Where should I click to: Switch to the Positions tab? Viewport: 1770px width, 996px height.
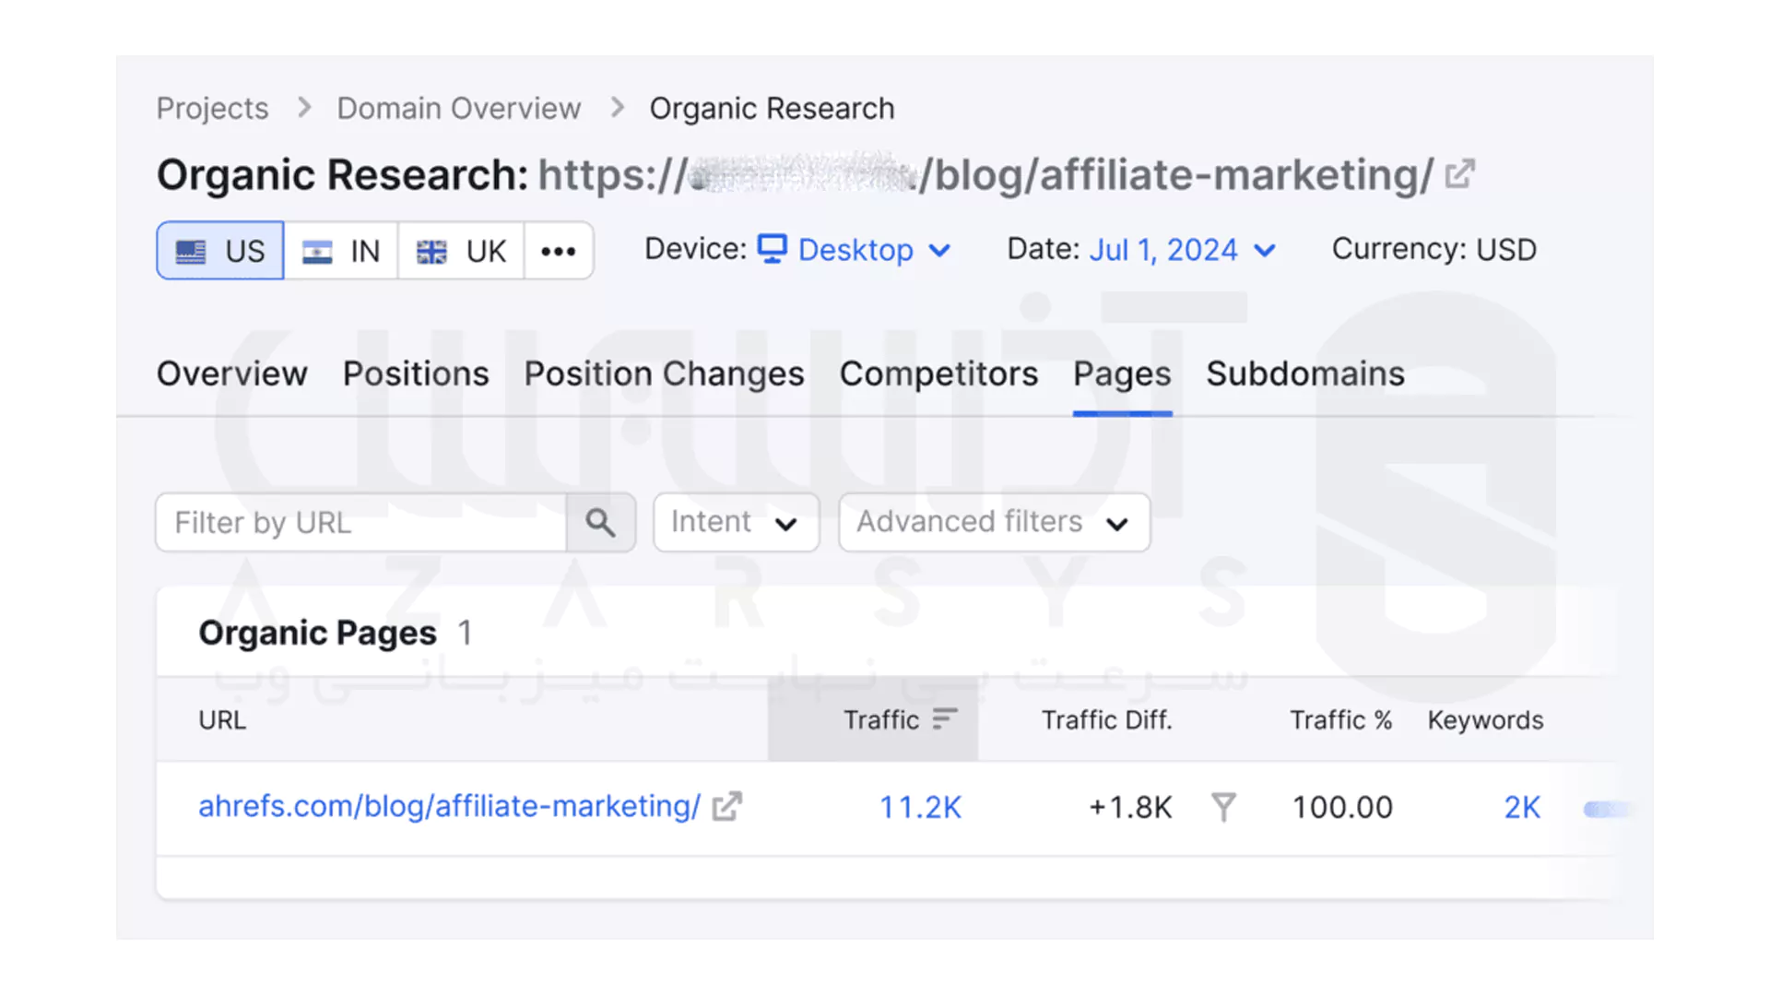coord(416,374)
